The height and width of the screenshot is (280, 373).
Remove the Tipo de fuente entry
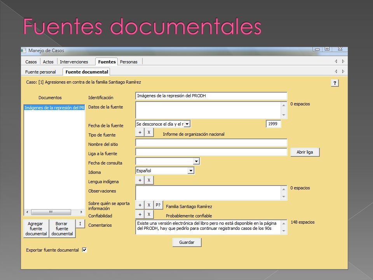click(149, 132)
